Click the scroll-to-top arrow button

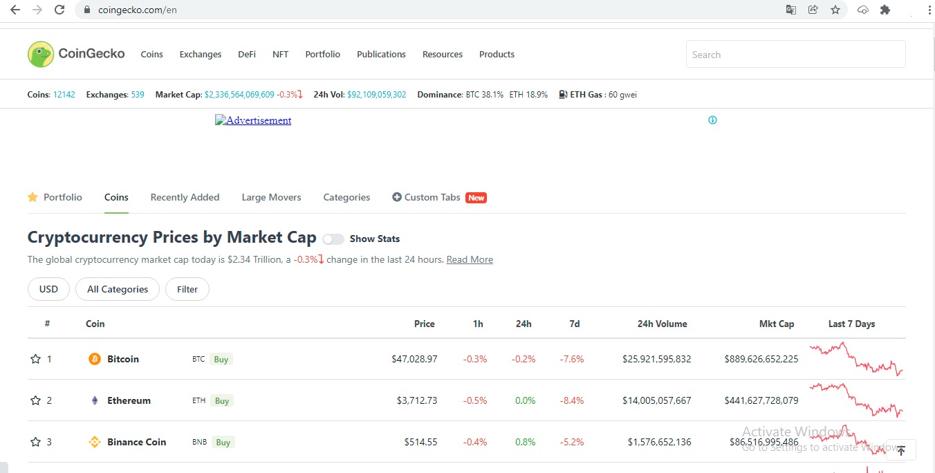click(900, 450)
